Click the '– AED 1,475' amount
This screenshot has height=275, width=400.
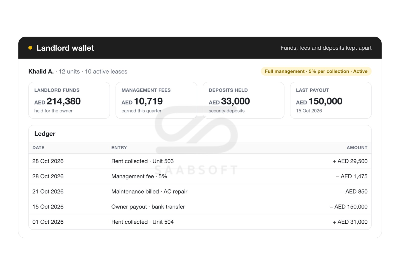[x=352, y=177]
